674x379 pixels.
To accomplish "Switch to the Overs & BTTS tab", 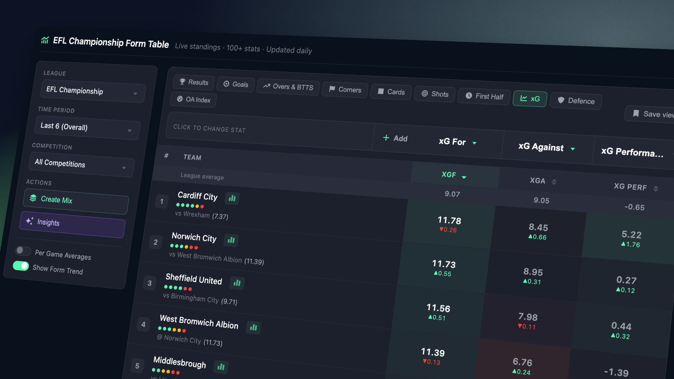I will (288, 87).
